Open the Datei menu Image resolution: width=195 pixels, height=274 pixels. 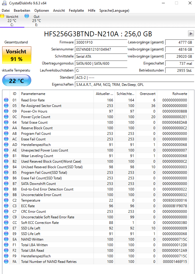(x=6, y=11)
